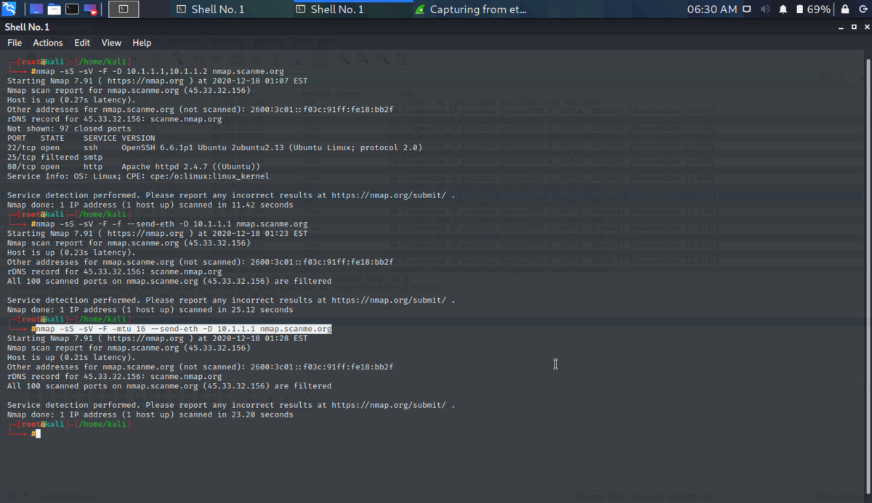Viewport: 872px width, 503px height.
Task: Open the View menu
Action: [111, 43]
